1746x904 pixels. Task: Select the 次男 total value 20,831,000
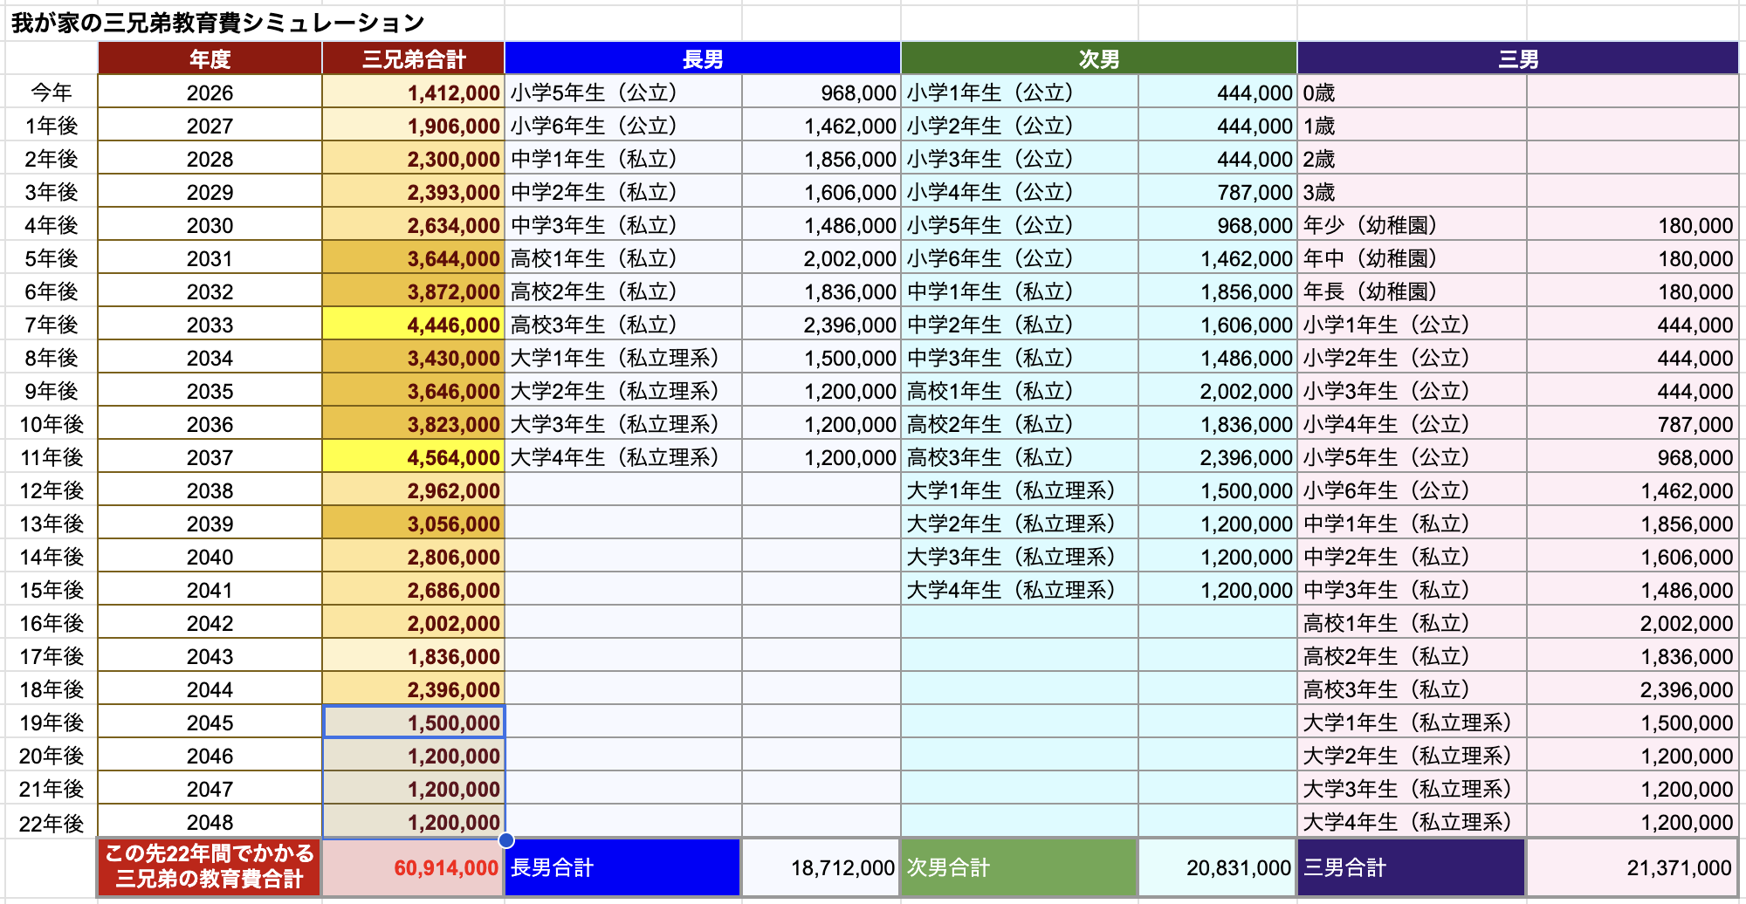point(1218,867)
